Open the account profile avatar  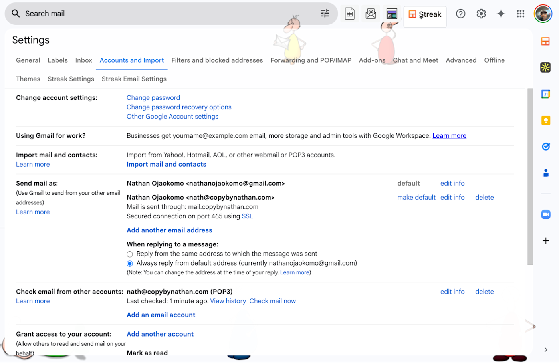[x=543, y=14]
